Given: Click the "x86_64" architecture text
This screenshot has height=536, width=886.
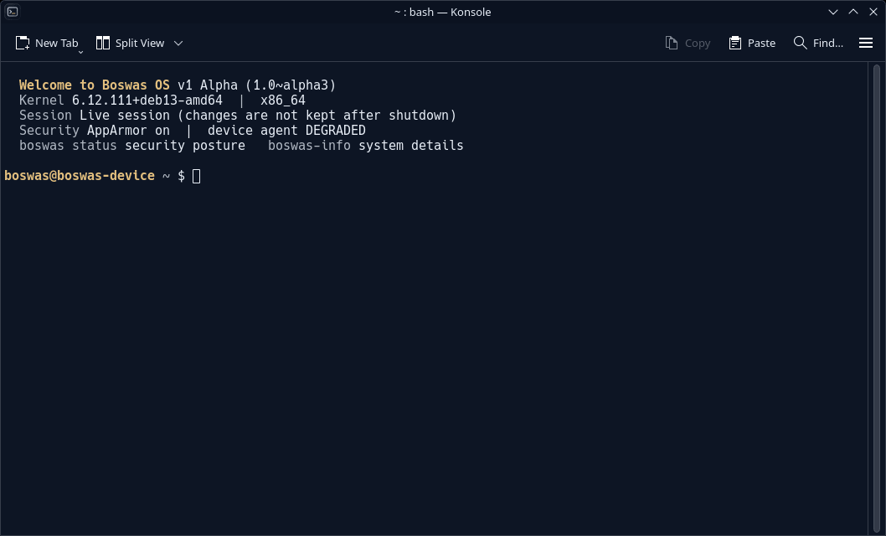Looking at the screenshot, I should (x=282, y=100).
